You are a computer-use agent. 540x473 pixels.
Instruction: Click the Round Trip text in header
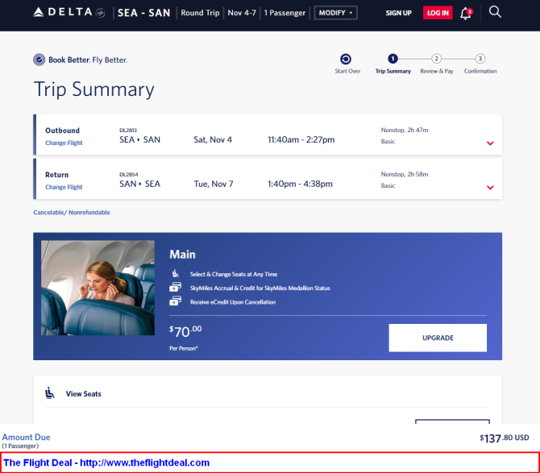click(x=200, y=13)
